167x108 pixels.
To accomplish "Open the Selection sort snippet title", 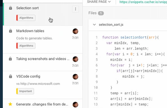I will click(x=28, y=8).
